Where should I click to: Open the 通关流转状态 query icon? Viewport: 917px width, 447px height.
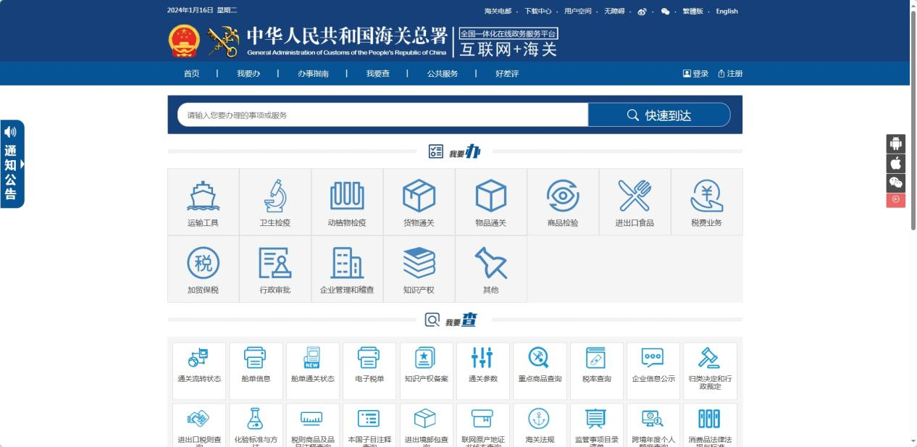(x=199, y=358)
